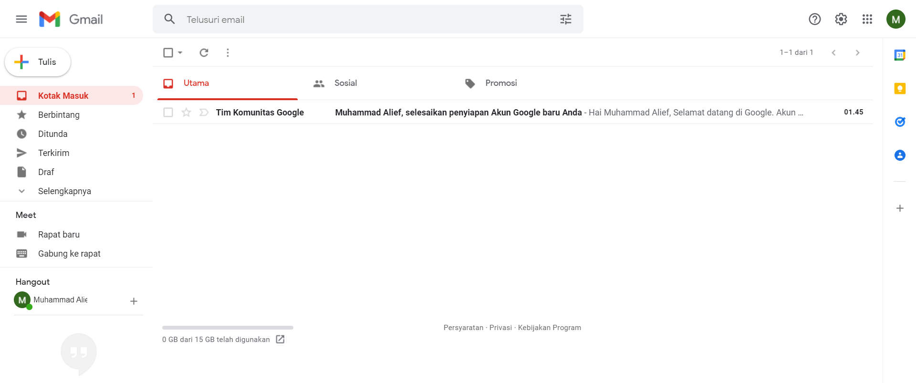This screenshot has width=916, height=383.
Task: Click the Tulis compose button
Action: [x=38, y=62]
